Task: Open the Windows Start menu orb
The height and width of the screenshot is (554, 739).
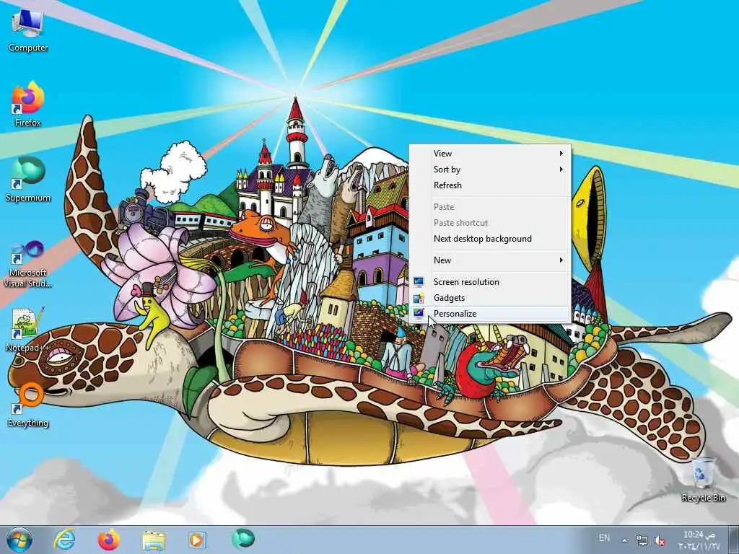Action: [x=19, y=540]
